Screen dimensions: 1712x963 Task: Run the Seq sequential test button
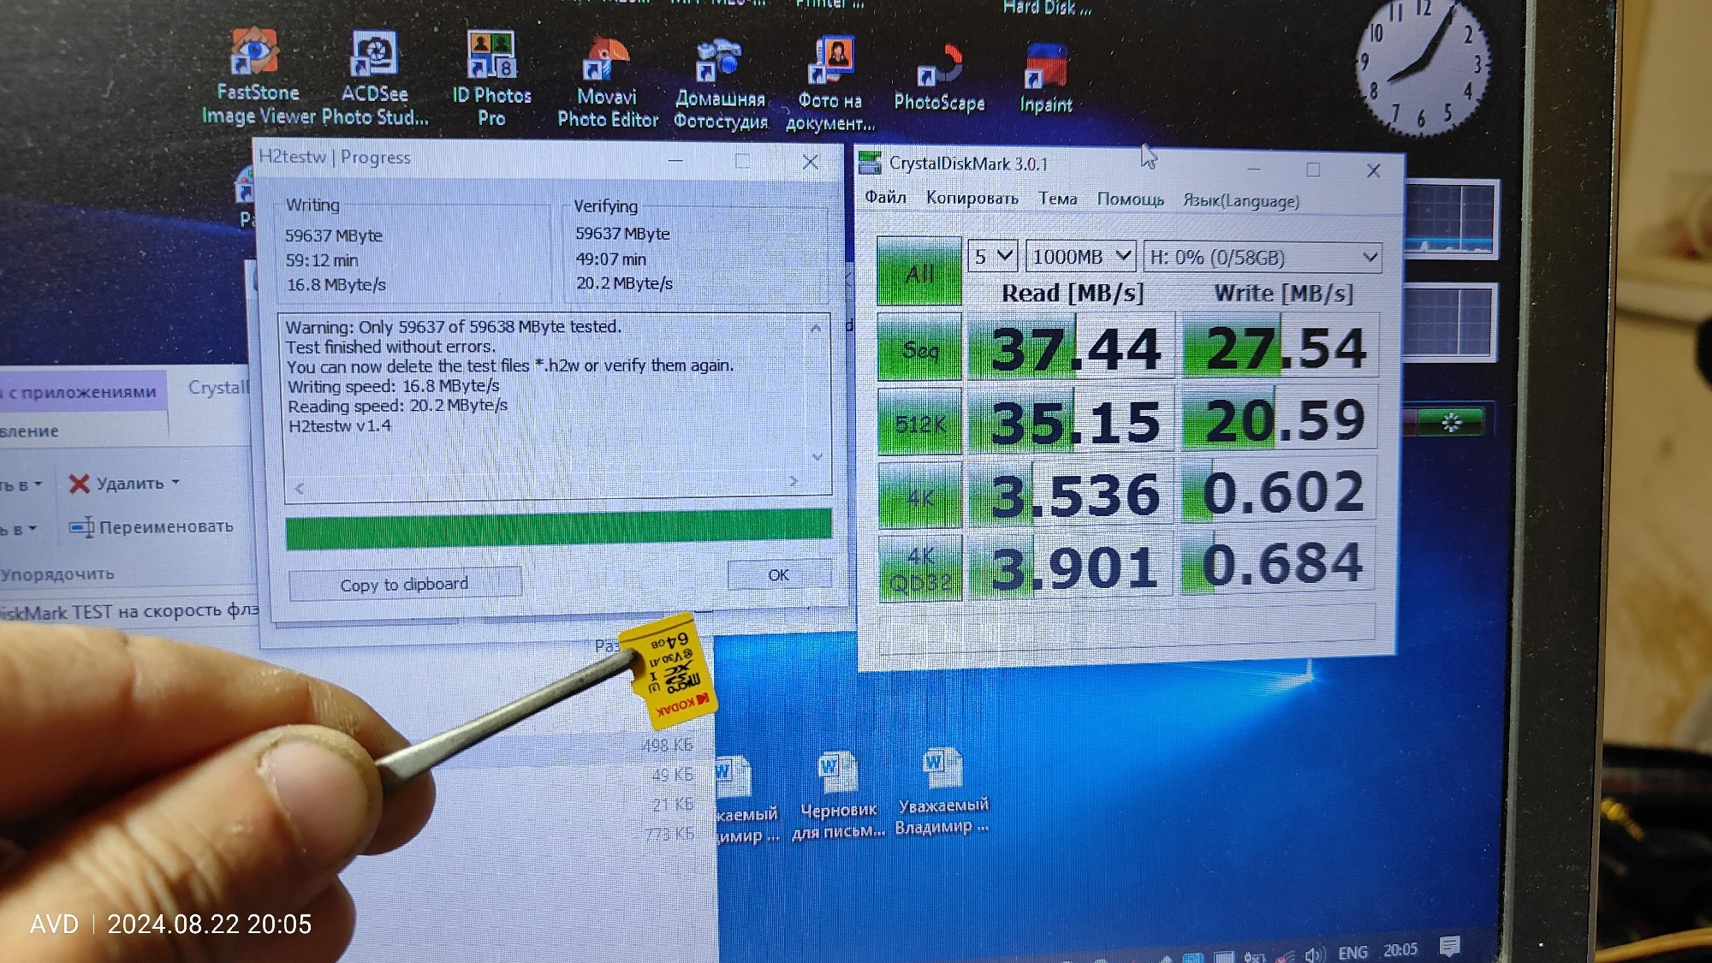click(x=919, y=348)
